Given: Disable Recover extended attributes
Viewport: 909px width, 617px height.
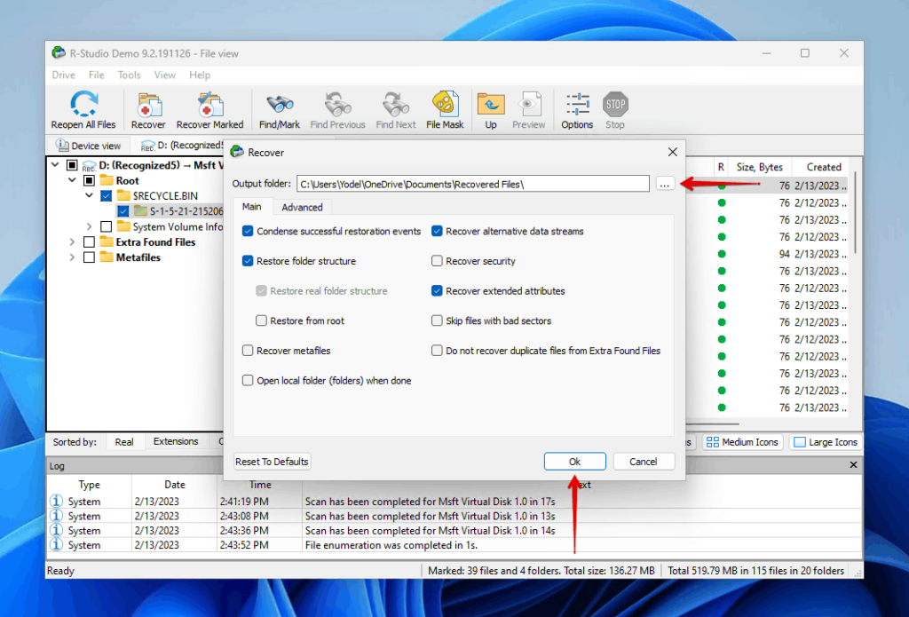Looking at the screenshot, I should click(x=437, y=290).
